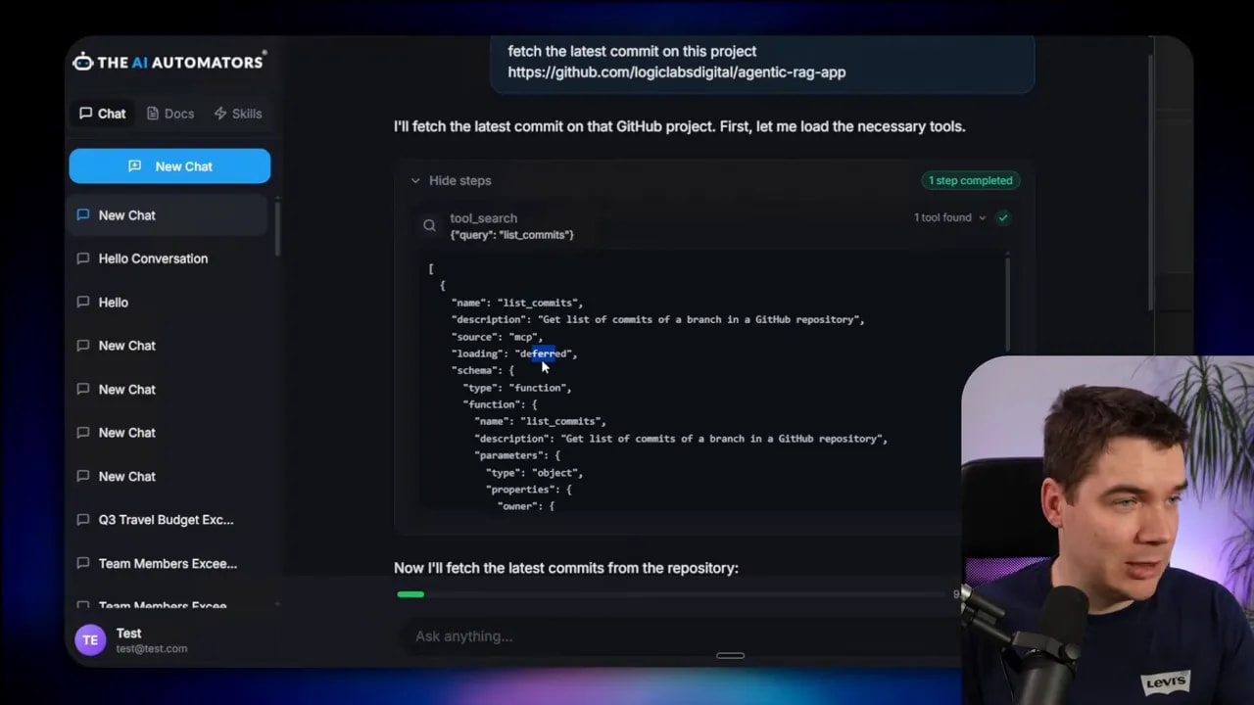
Task: Open the Docs tab
Action: (170, 114)
